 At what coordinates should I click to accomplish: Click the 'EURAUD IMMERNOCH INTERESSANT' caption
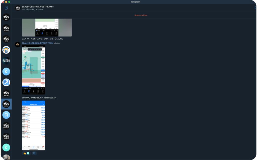click(x=40, y=98)
